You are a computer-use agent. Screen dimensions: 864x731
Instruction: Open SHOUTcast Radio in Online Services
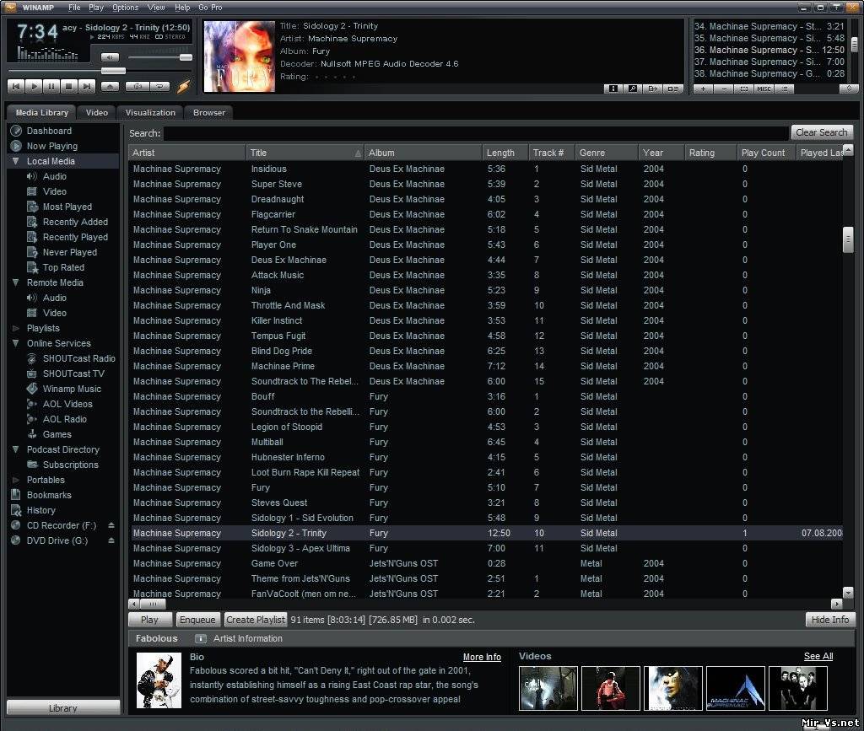(78, 358)
